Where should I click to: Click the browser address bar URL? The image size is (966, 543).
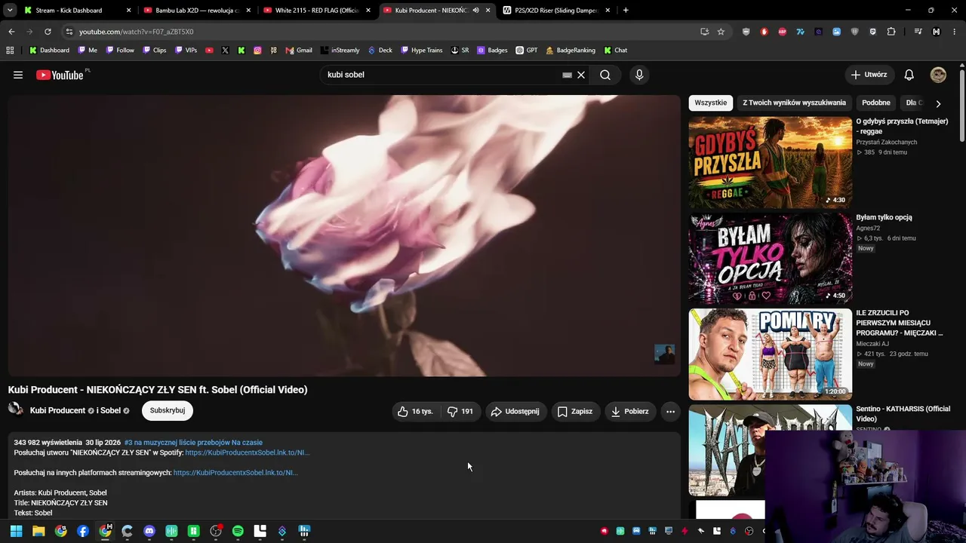tap(137, 32)
